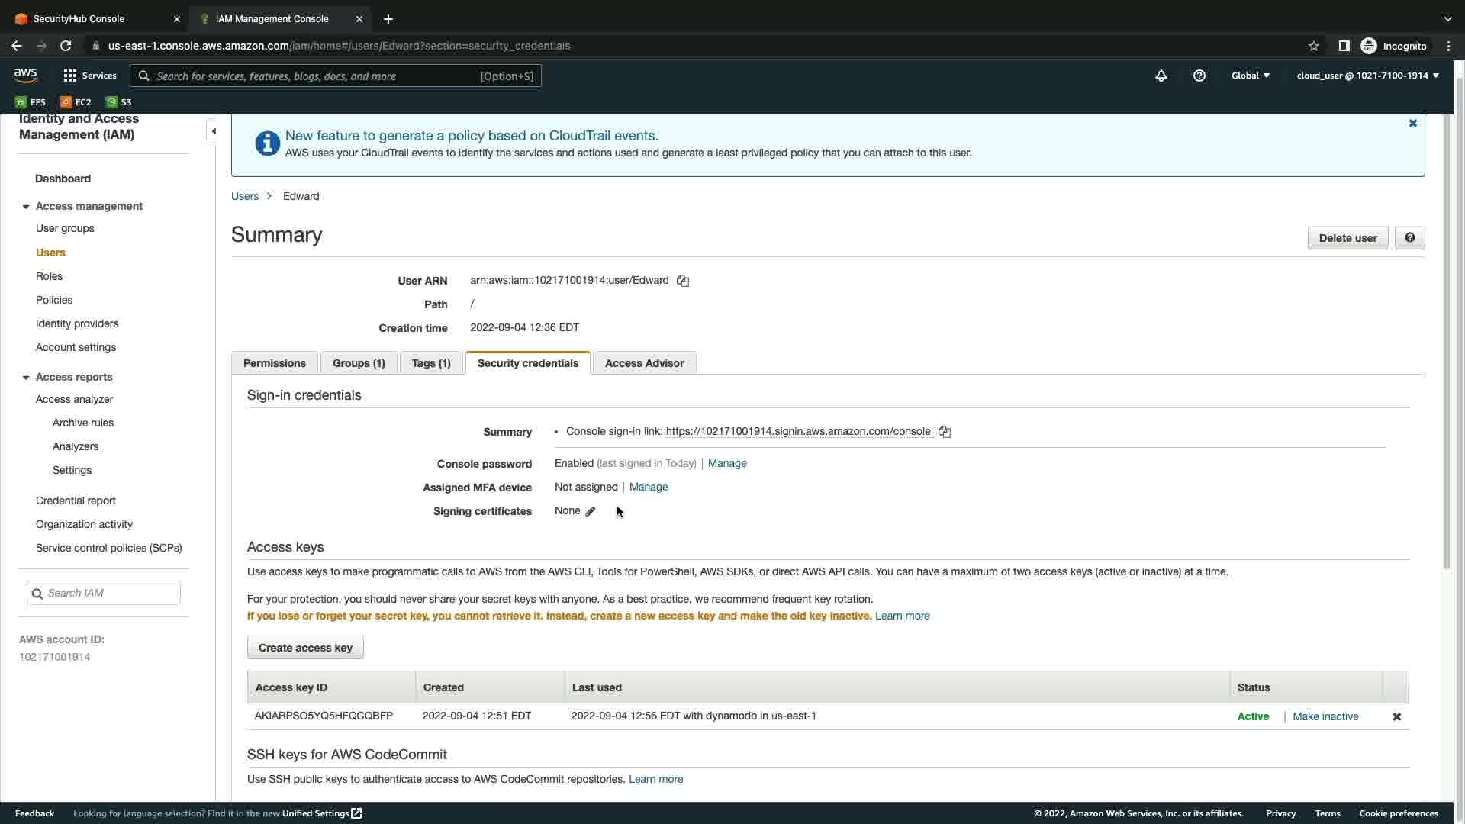
Task: Click the help question mark beside Delete user
Action: pos(1409,238)
